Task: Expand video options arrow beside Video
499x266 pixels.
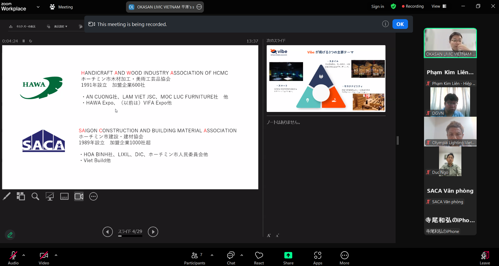Action: pos(56,255)
